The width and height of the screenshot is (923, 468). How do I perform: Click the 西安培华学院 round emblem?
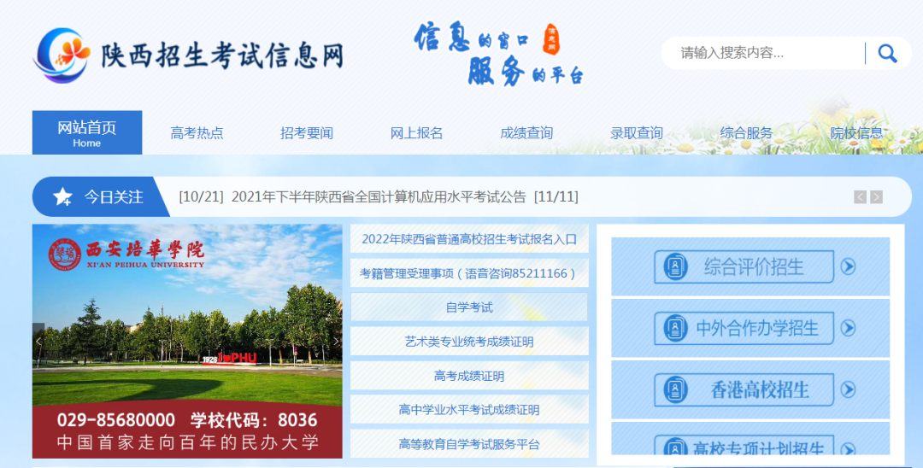point(64,254)
